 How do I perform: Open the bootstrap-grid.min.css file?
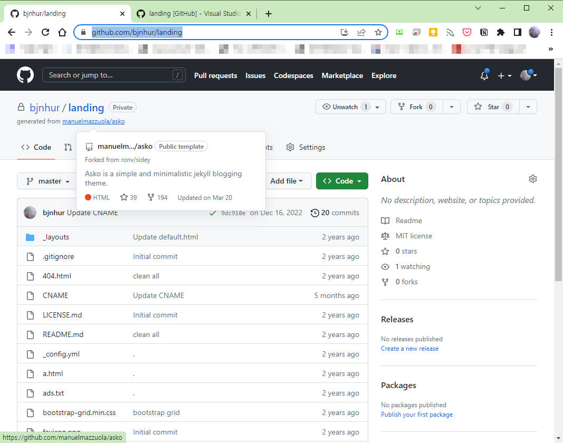pos(79,412)
